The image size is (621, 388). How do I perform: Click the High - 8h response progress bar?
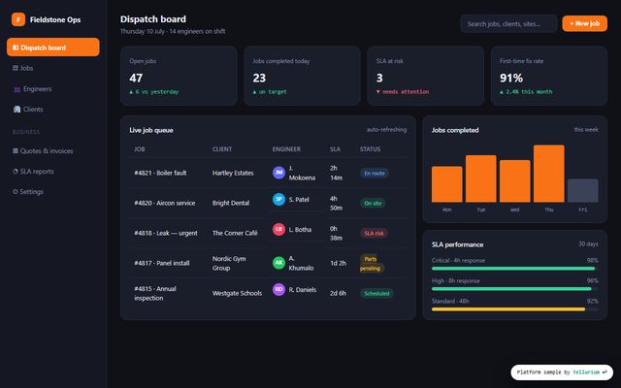[x=515, y=289]
